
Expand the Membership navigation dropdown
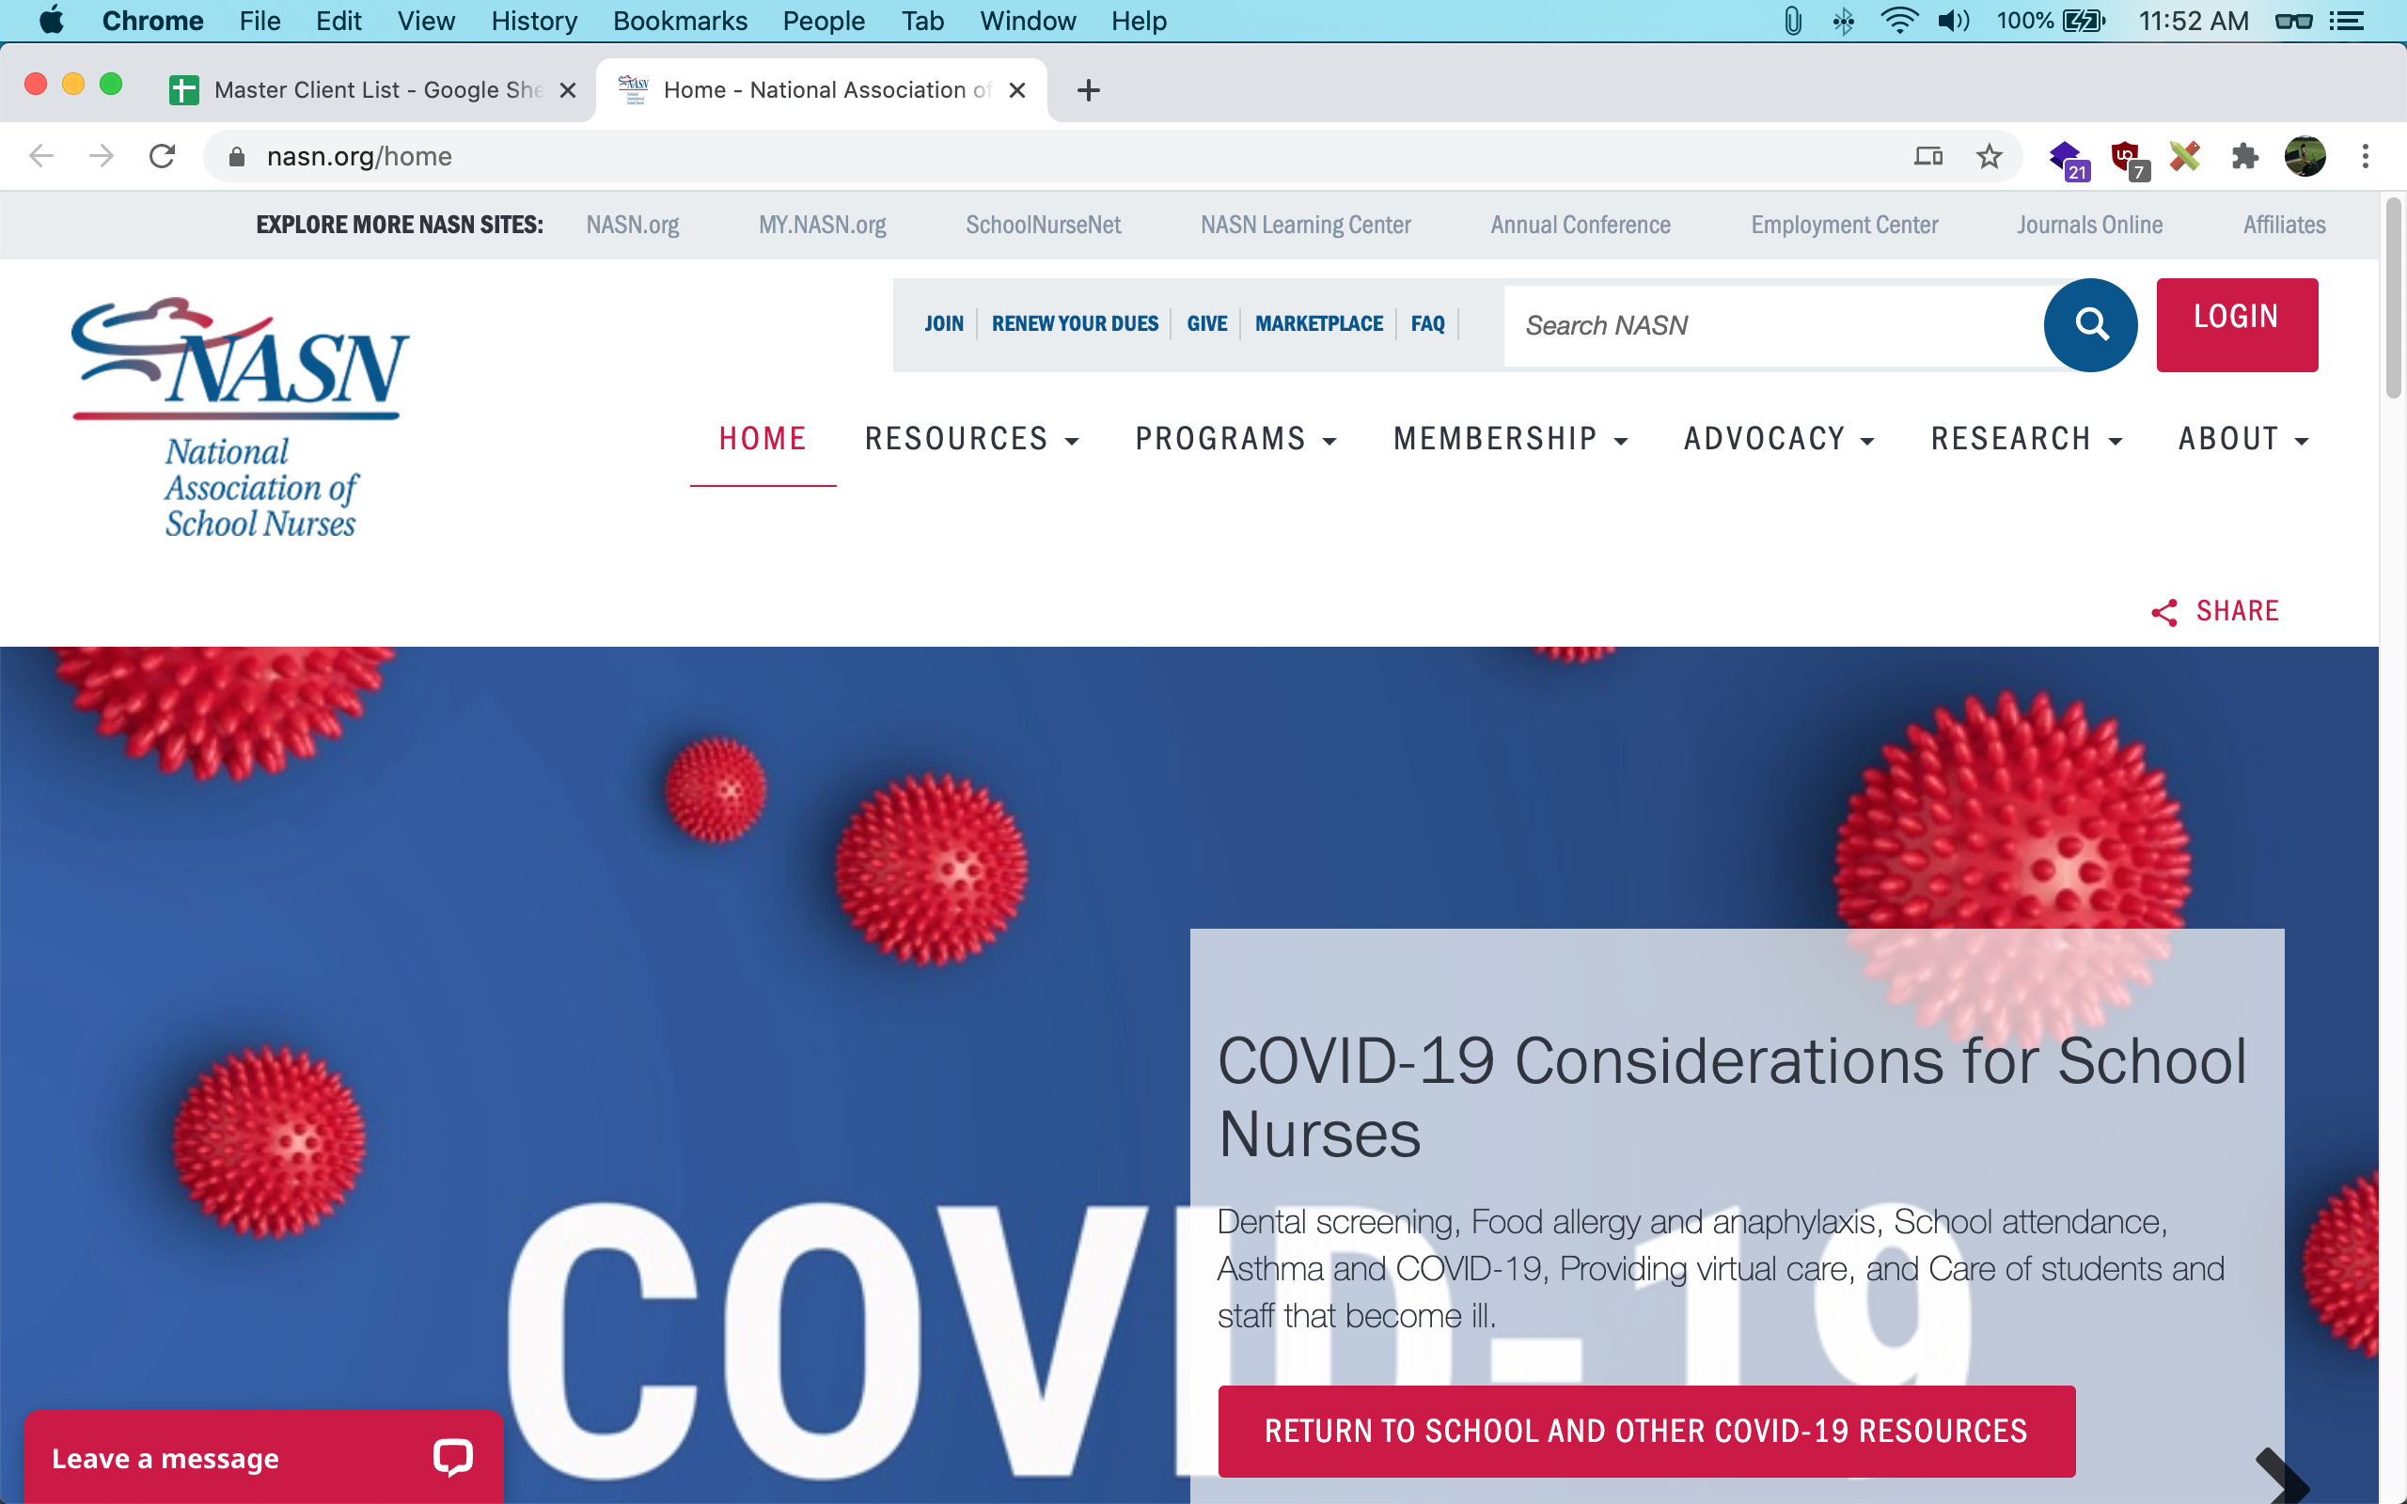click(1510, 439)
